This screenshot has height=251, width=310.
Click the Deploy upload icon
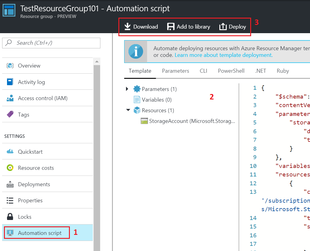223,26
